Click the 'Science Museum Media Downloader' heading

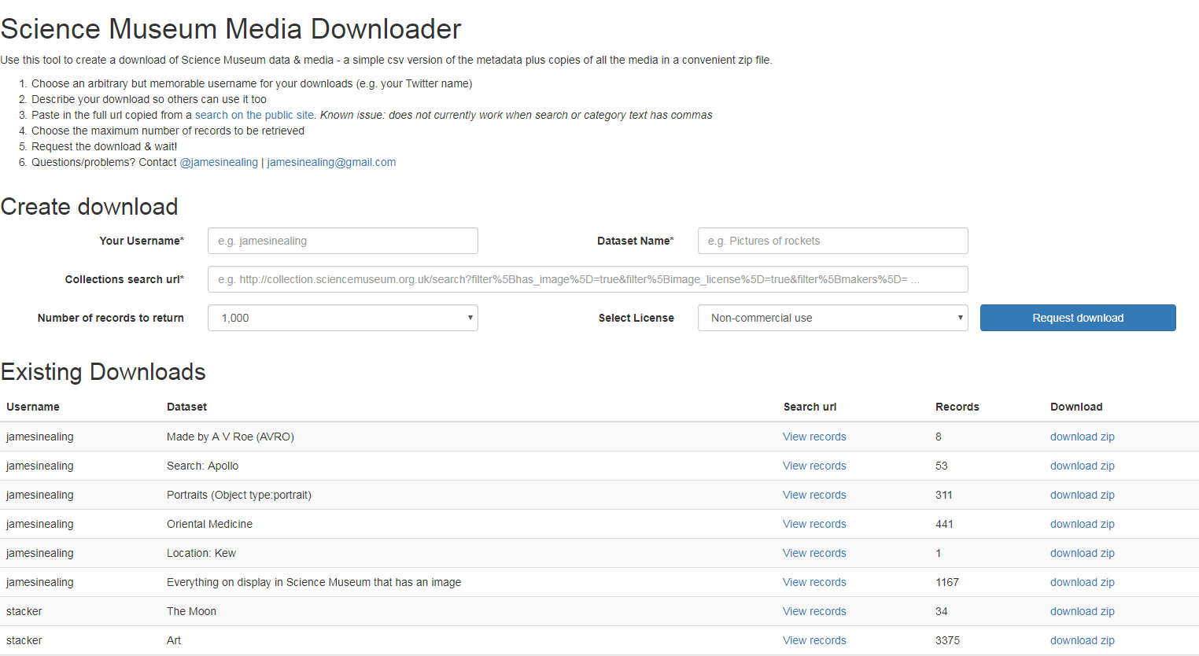[231, 29]
